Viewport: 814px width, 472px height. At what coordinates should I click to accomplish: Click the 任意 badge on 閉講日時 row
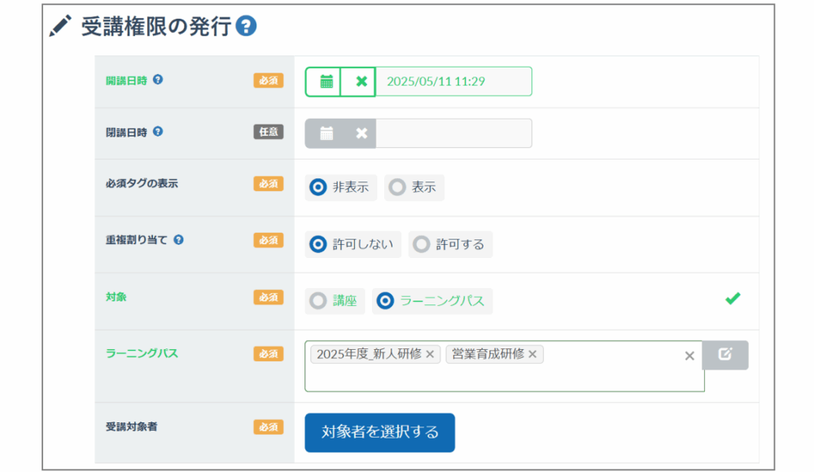[269, 132]
